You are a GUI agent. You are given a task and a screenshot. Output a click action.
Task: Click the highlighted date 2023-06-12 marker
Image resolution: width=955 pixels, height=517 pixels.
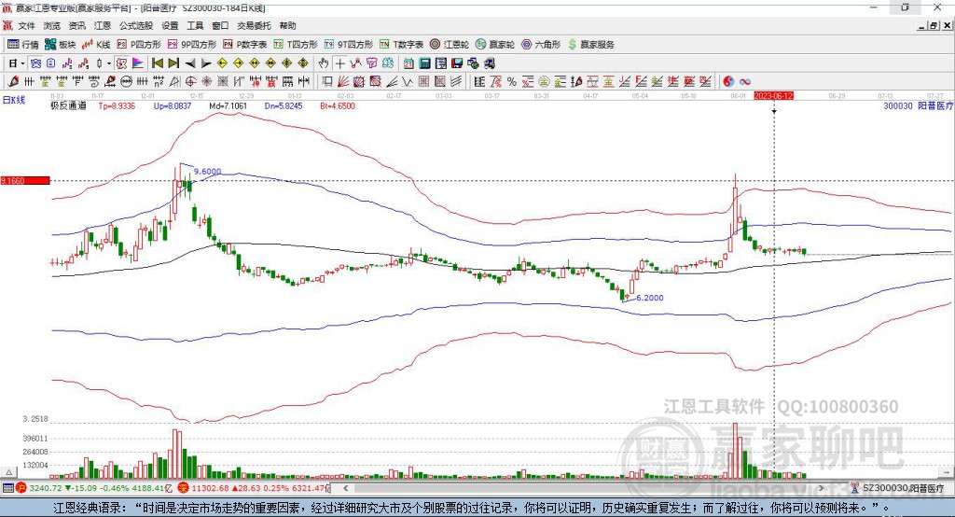pos(773,96)
